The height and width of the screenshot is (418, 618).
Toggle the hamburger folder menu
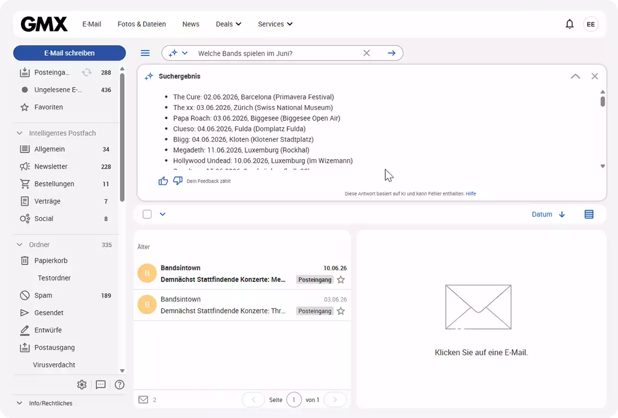(145, 53)
